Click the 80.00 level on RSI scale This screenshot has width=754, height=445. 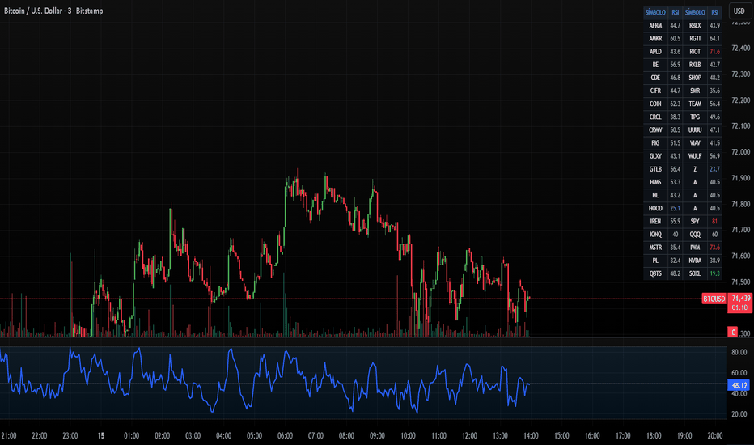pyautogui.click(x=739, y=353)
